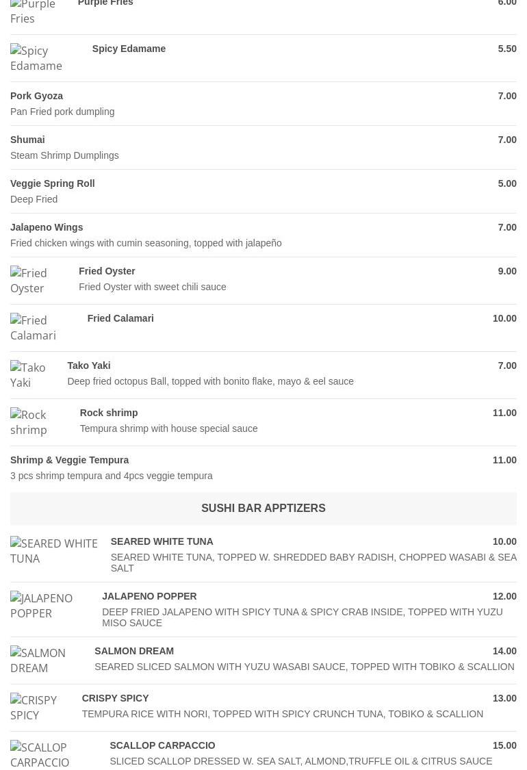Screen dimensions: 527x770
Task: Select the Pork Gyoza menu item
Action: tap(36, 96)
